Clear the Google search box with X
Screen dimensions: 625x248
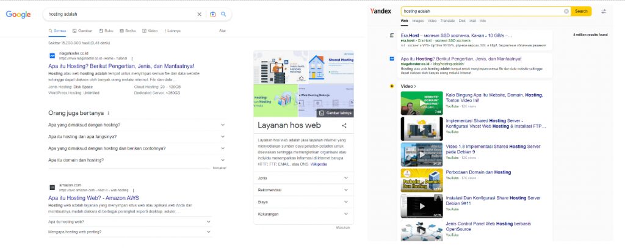(x=200, y=14)
